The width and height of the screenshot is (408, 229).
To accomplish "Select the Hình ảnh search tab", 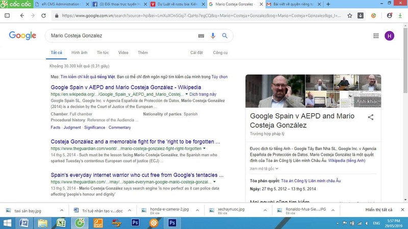I will (80, 53).
